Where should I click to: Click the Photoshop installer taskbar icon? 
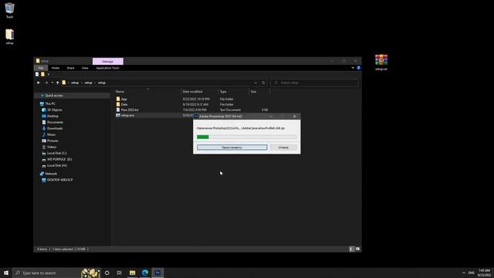[x=157, y=273]
